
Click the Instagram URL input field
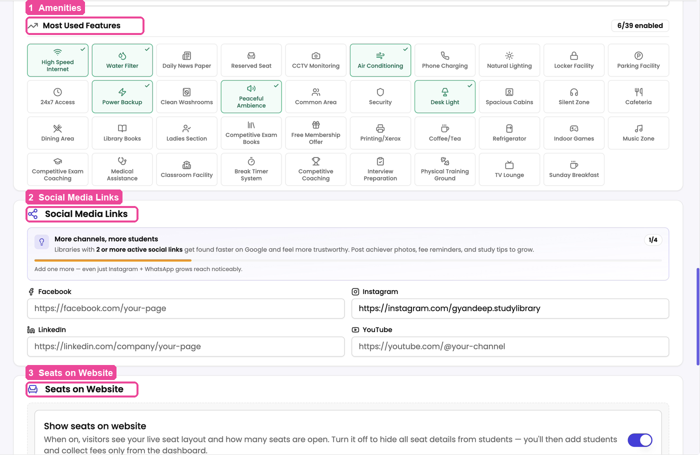coord(510,308)
